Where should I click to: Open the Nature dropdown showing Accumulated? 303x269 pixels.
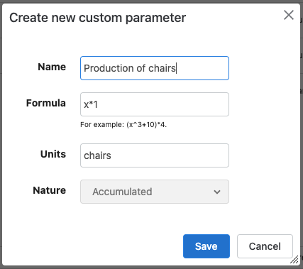point(155,192)
